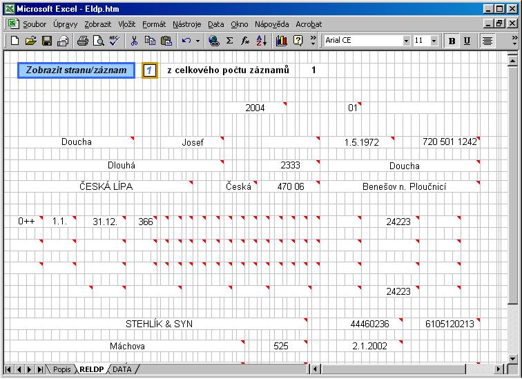The image size is (522, 379).
Task: Expand more Standard toolbar buttons chevron
Action: (313, 41)
